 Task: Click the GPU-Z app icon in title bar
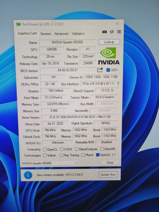[18, 24]
